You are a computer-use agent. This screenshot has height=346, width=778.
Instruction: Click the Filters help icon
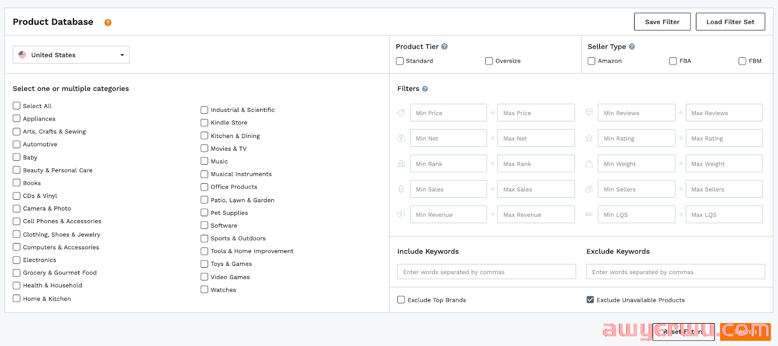425,89
